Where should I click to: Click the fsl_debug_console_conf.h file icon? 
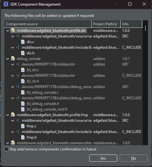[x=23, y=109]
